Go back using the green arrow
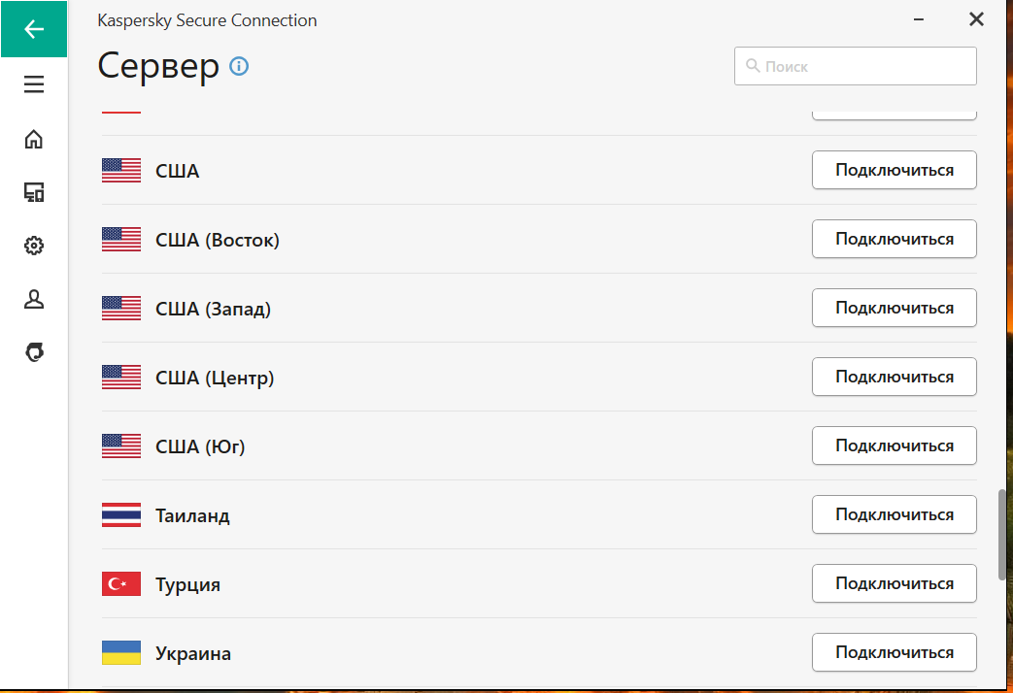The image size is (1013, 693). (34, 29)
